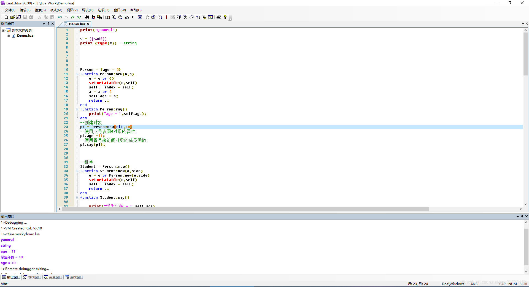
Task: Open help with the question mark icon
Action: coord(225,17)
